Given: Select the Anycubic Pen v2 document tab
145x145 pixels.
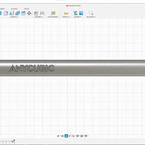Looking at the screenshot, I should [x=73, y=5].
